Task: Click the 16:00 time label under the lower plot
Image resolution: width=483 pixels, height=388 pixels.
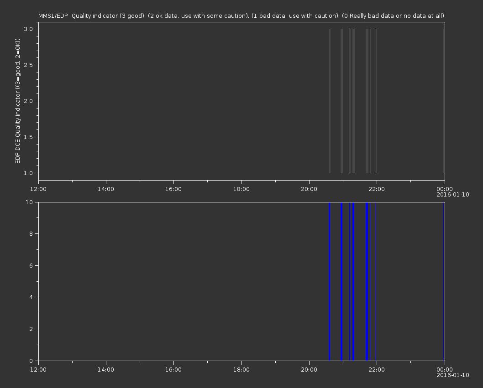Action: tap(173, 370)
